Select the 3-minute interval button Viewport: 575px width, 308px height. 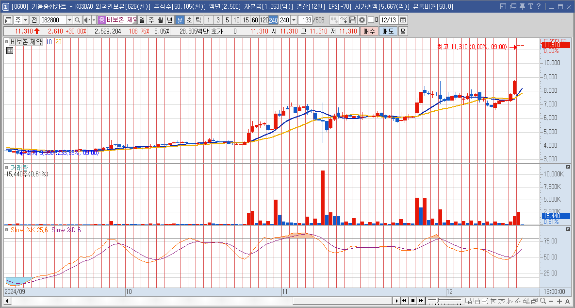click(218, 20)
